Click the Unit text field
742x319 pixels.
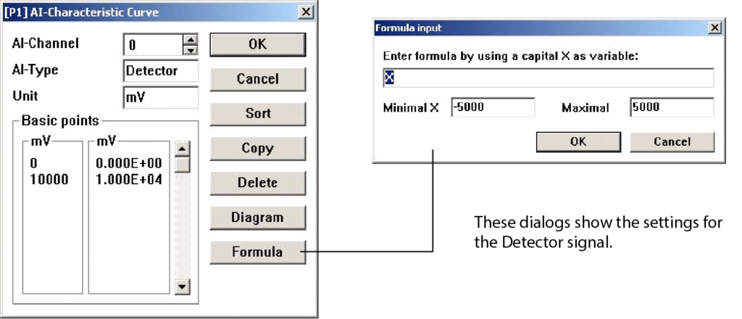point(161,96)
